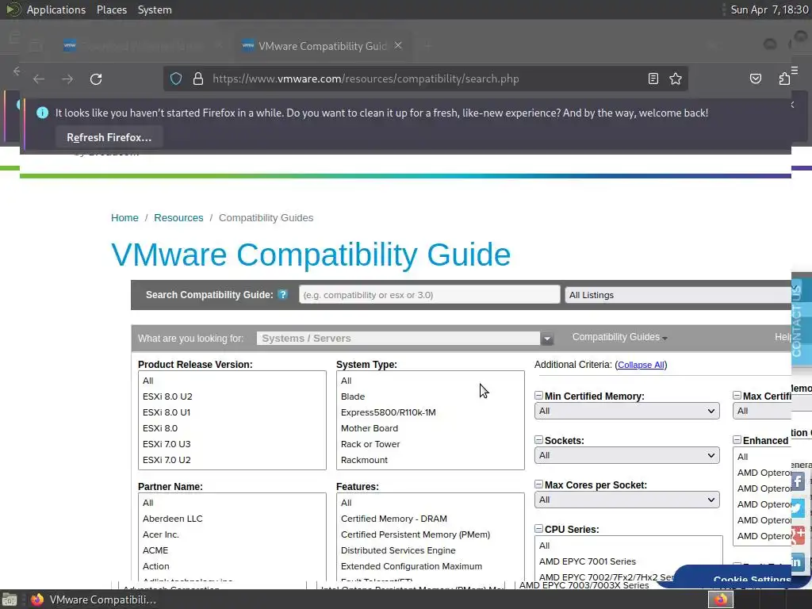The height and width of the screenshot is (609, 812).
Task: Follow the Resources breadcrumb link
Action: coord(178,218)
